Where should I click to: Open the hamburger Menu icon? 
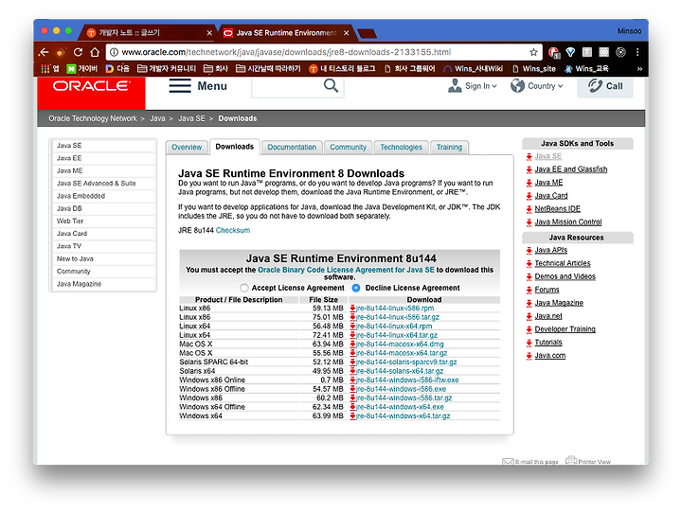(x=180, y=85)
